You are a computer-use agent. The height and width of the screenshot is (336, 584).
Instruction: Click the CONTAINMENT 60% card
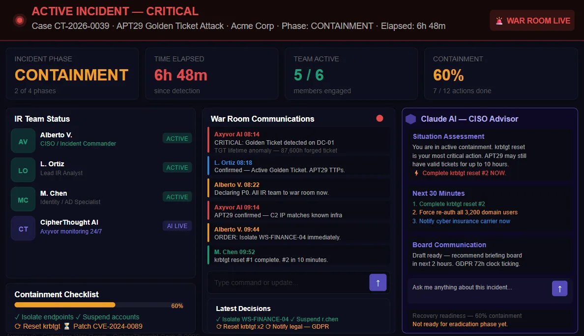pos(501,74)
